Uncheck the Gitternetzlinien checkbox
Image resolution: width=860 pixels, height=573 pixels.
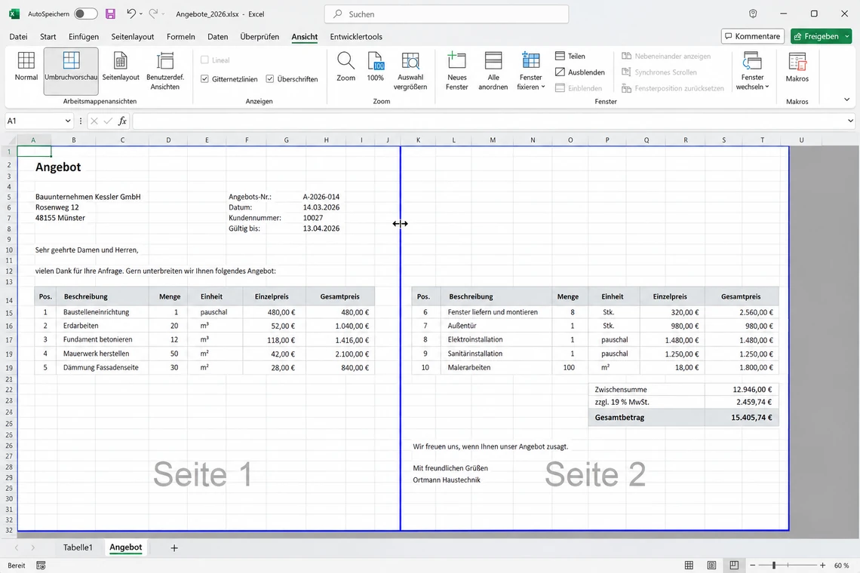click(204, 79)
